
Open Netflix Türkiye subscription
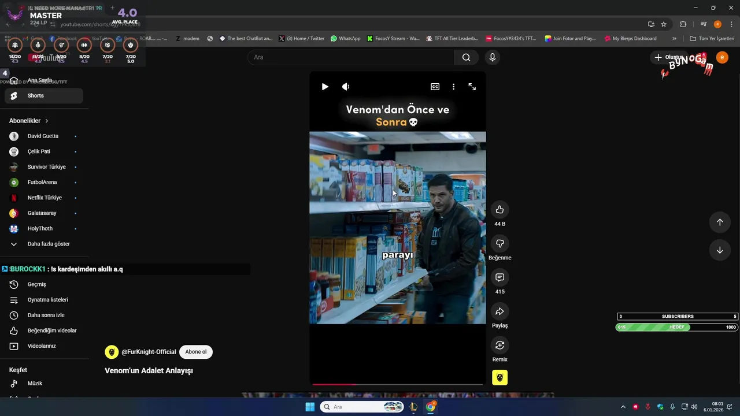(43, 198)
